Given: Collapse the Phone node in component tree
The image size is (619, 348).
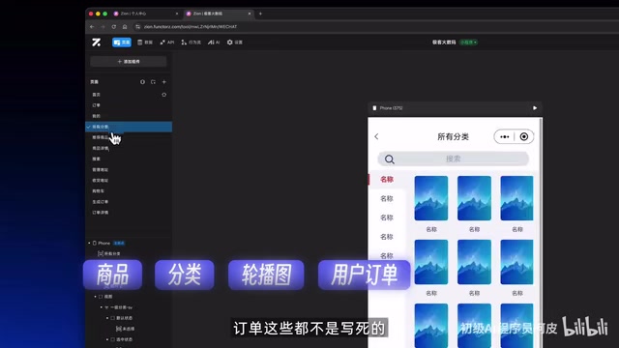Looking at the screenshot, I should coord(89,243).
